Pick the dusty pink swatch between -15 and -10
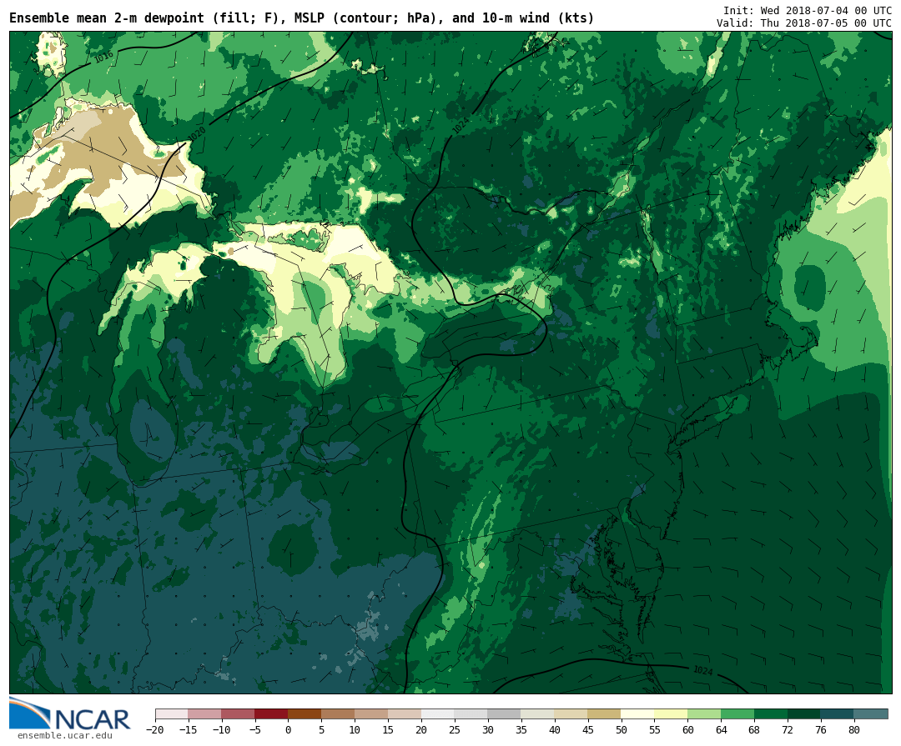 pyautogui.click(x=205, y=713)
